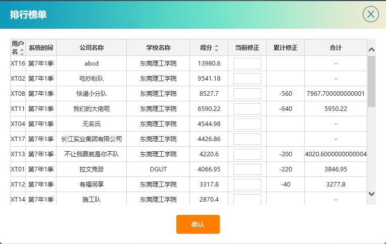This screenshot has height=244, width=386.
Task: Click the 公司名称 column header
Action: 91,48
